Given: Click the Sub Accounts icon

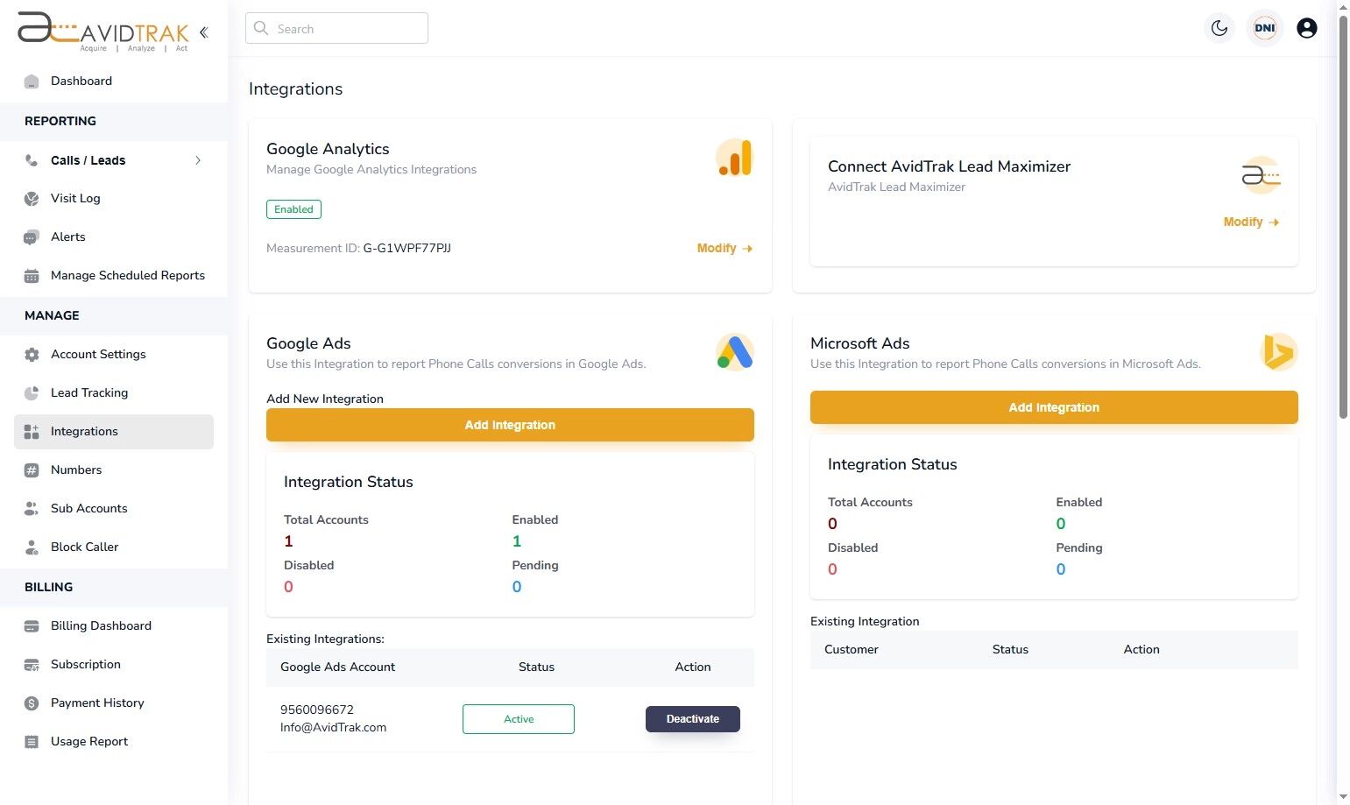Looking at the screenshot, I should [32, 508].
